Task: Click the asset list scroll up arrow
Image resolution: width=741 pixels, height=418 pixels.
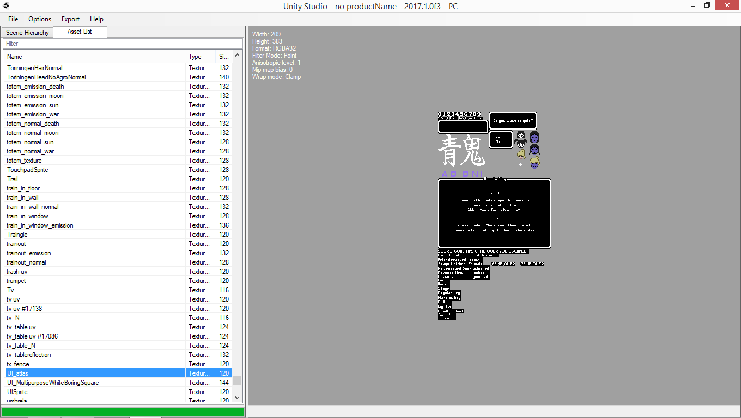Action: click(237, 56)
